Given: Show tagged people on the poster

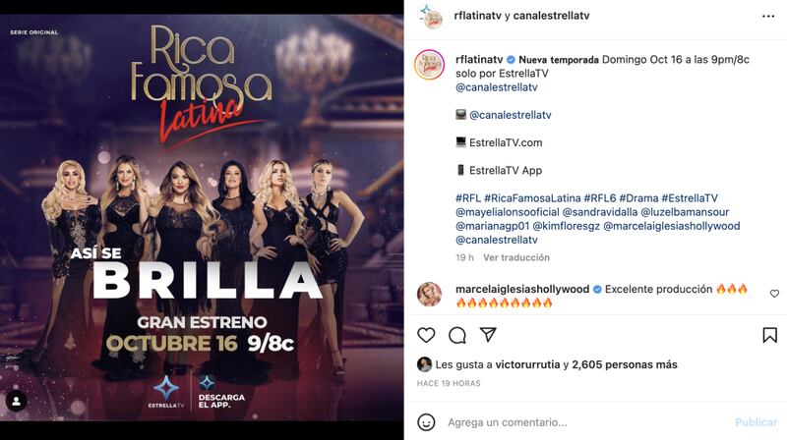Looking at the screenshot, I should (x=16, y=401).
